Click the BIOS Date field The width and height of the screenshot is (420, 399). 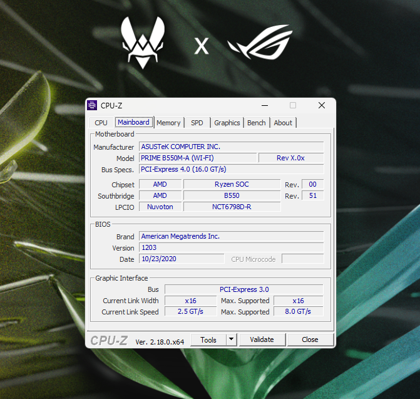coord(181,259)
